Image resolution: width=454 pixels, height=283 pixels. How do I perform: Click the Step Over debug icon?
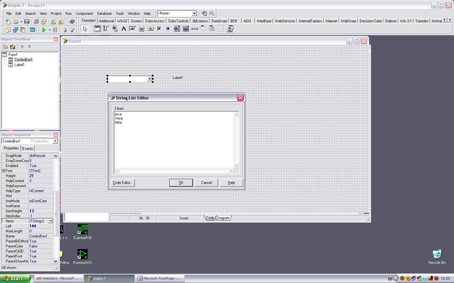(x=72, y=30)
